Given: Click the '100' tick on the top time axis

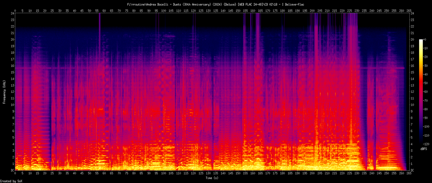Looking at the screenshot, I should point(164,11).
